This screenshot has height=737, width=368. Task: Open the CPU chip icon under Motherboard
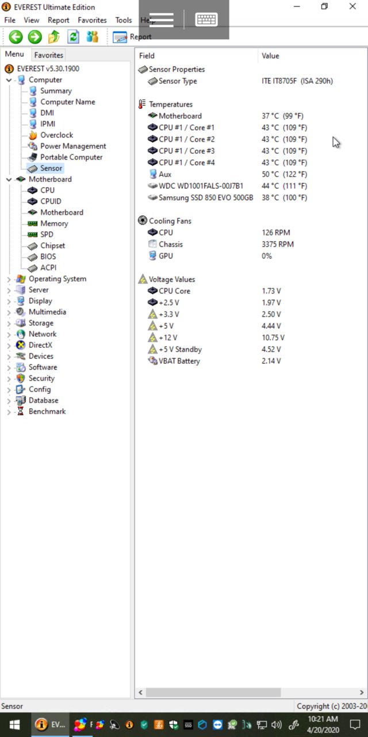point(33,190)
